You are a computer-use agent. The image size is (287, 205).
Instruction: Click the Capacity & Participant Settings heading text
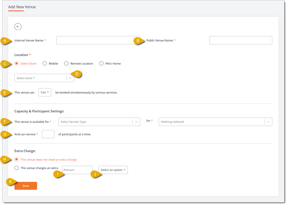(39, 111)
